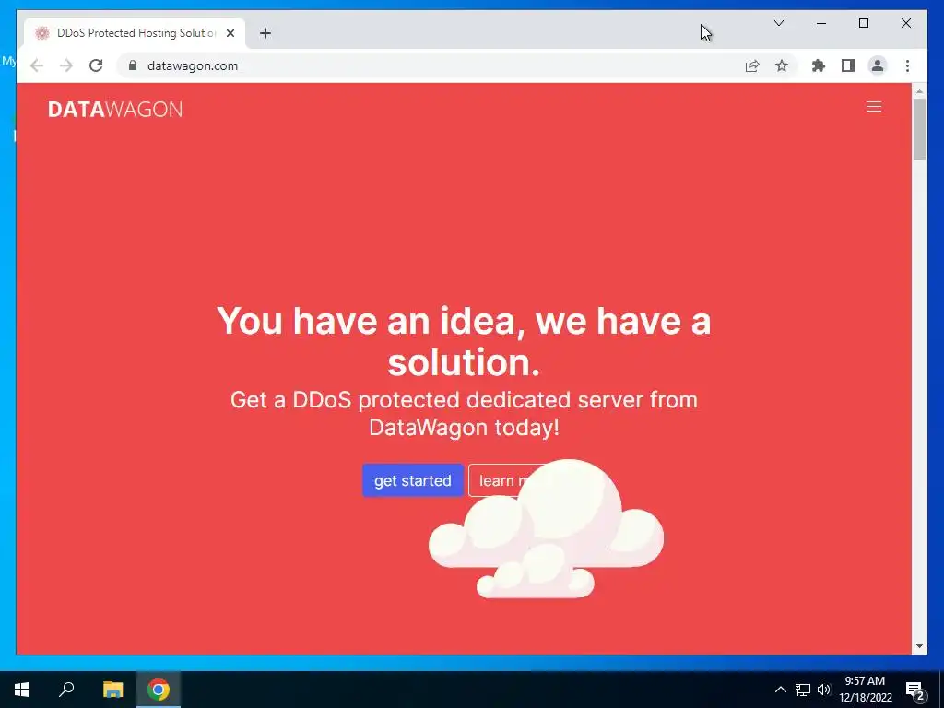Minimize the Chrome window
This screenshot has height=708, width=944.
point(821,23)
